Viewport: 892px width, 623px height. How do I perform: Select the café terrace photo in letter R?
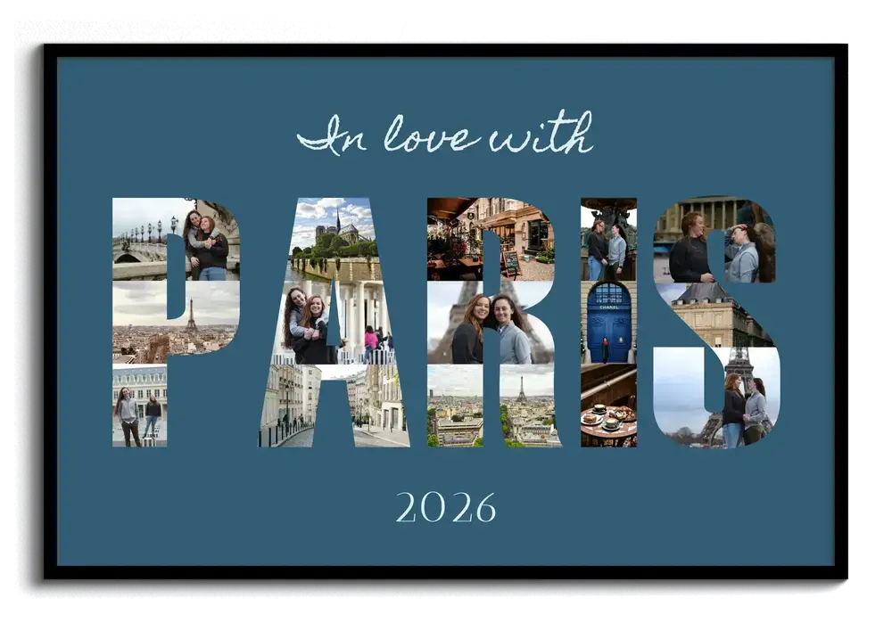coord(491,239)
